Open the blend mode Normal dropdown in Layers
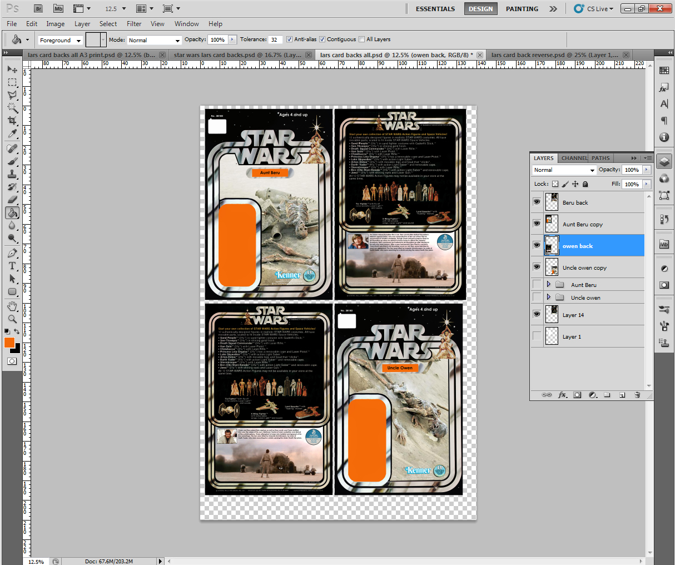This screenshot has width=675, height=565. coord(564,170)
